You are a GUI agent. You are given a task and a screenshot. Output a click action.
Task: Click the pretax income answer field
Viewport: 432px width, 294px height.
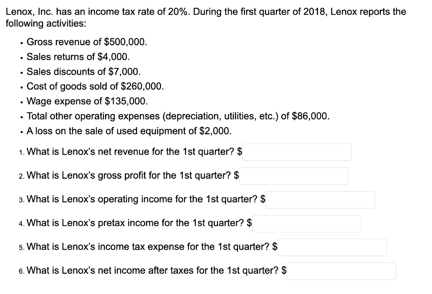click(x=307, y=223)
